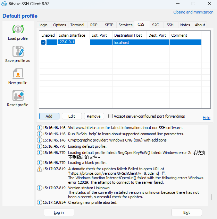This screenshot has height=219, width=217.
Task: Switch to the Login tab
Action: coord(43,25)
